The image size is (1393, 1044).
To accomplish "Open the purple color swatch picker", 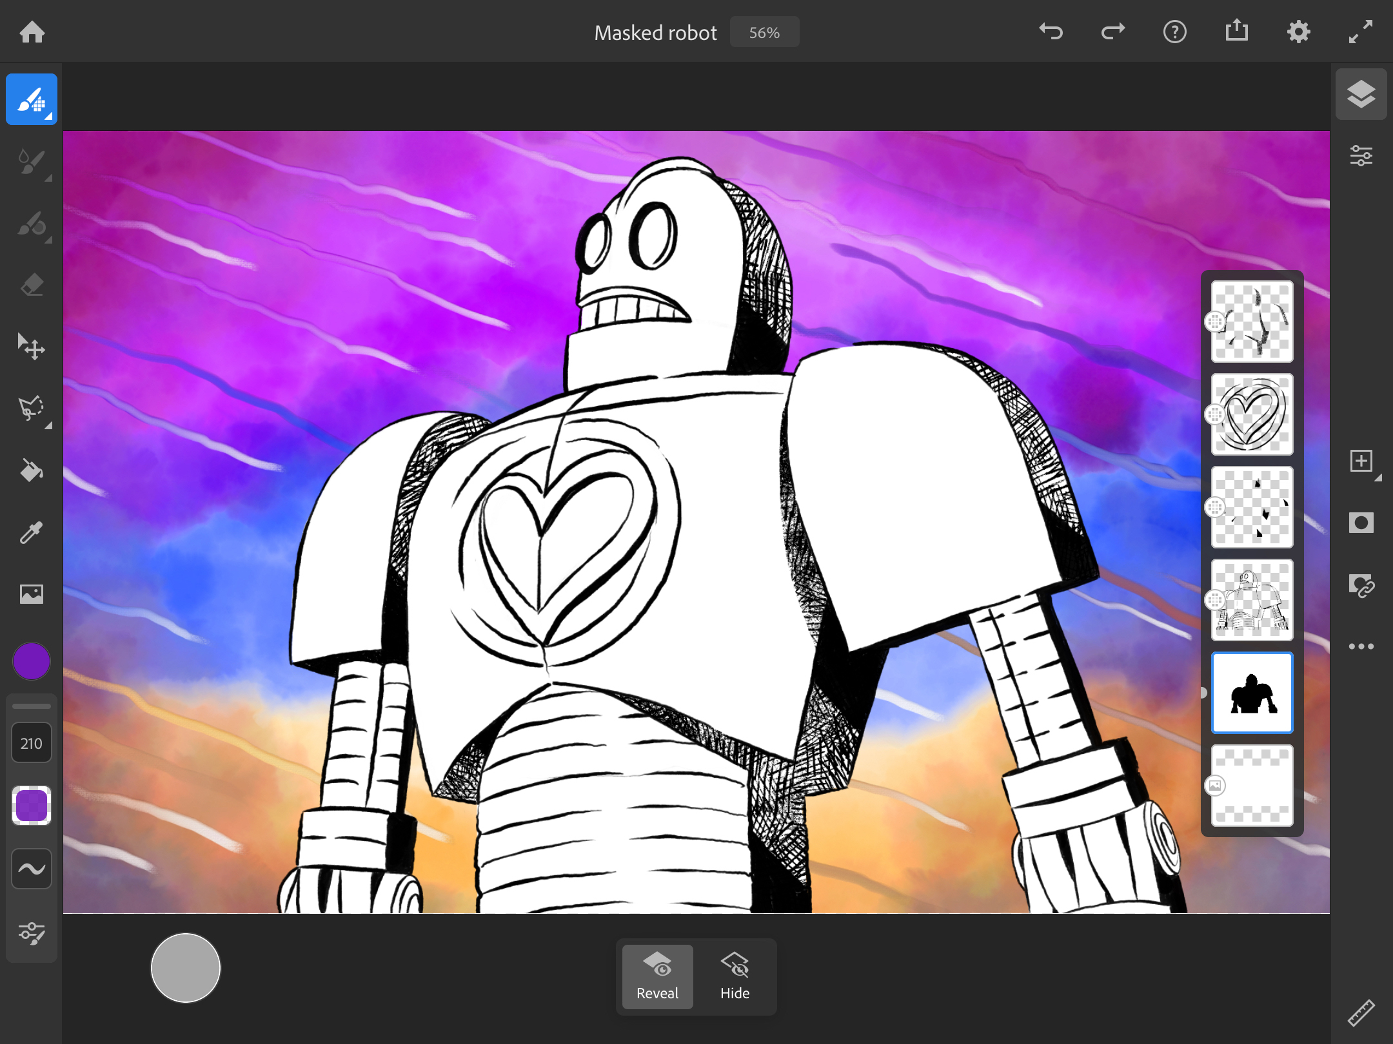I will tap(31, 661).
